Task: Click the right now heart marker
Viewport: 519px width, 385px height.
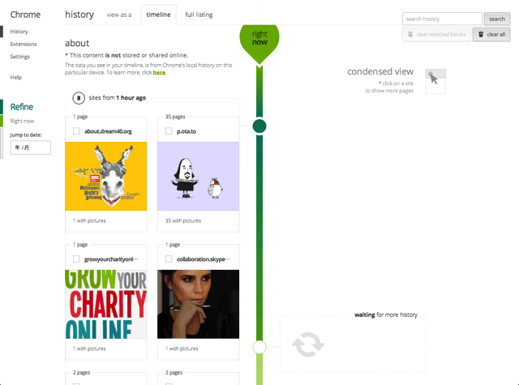Action: point(259,43)
